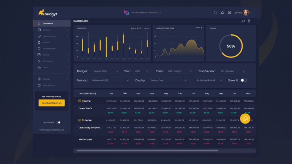Open Reports in the sidebar menu
Image resolution: width=292 pixels, height=164 pixels.
click(x=47, y=42)
